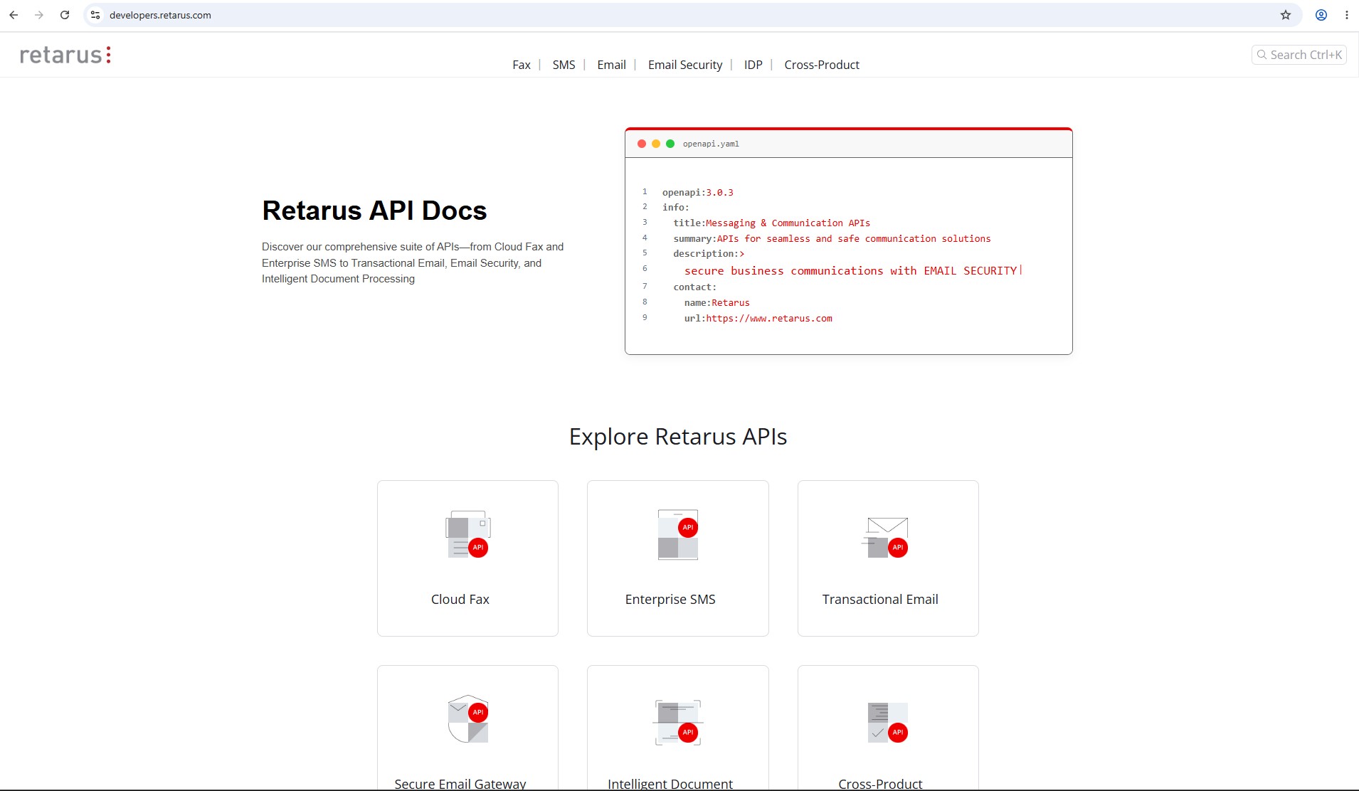Click the Intelligent Document scan icon

(678, 722)
